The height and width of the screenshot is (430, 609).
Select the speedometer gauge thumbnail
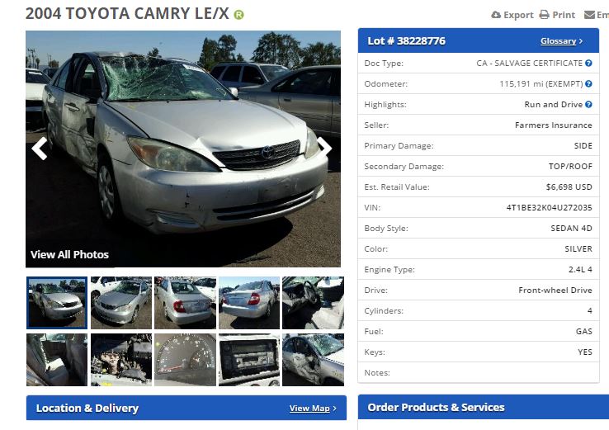186,360
